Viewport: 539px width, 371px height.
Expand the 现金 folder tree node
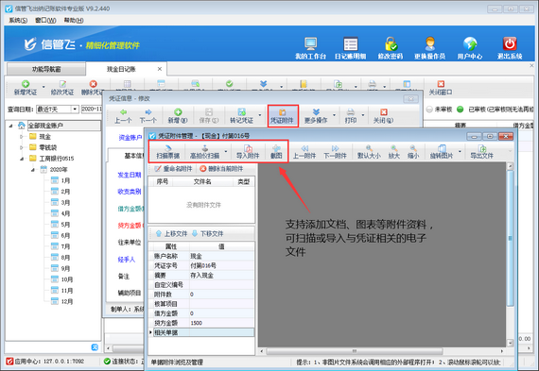(x=22, y=137)
